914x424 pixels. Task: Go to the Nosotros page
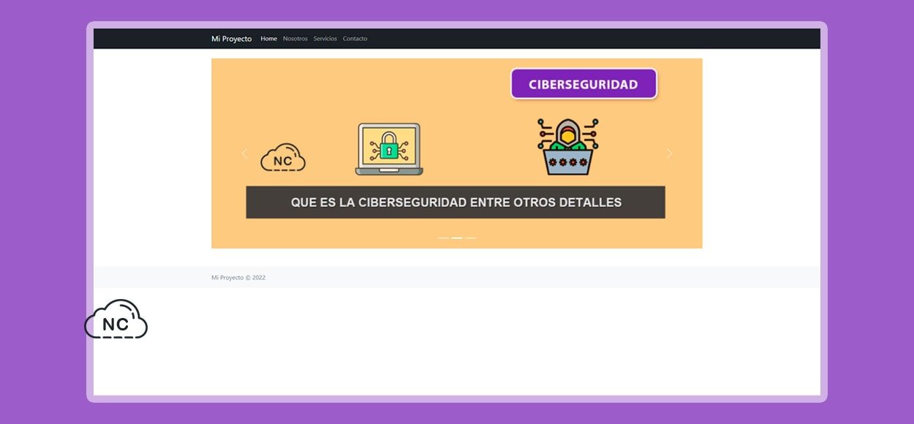[295, 39]
